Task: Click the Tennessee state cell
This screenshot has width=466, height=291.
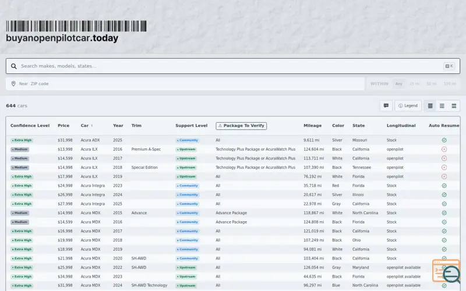Action: pos(362,168)
